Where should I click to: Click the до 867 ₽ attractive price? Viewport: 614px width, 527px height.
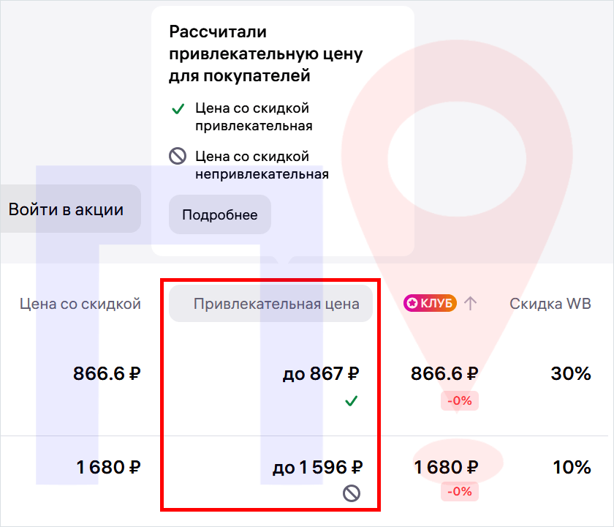click(321, 374)
